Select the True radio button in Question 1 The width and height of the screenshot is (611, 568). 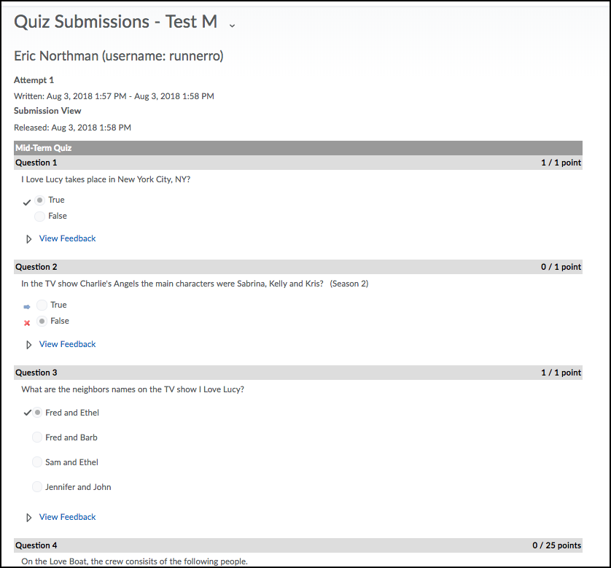pos(40,200)
